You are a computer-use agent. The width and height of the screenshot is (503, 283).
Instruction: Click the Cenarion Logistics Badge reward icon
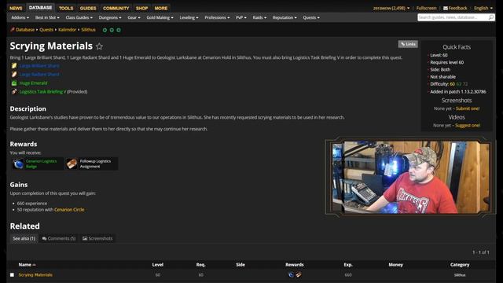(18, 164)
